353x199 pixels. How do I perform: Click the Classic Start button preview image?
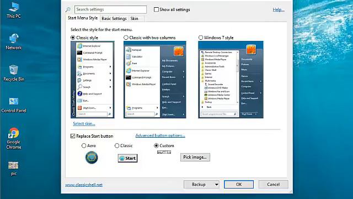(x=127, y=158)
